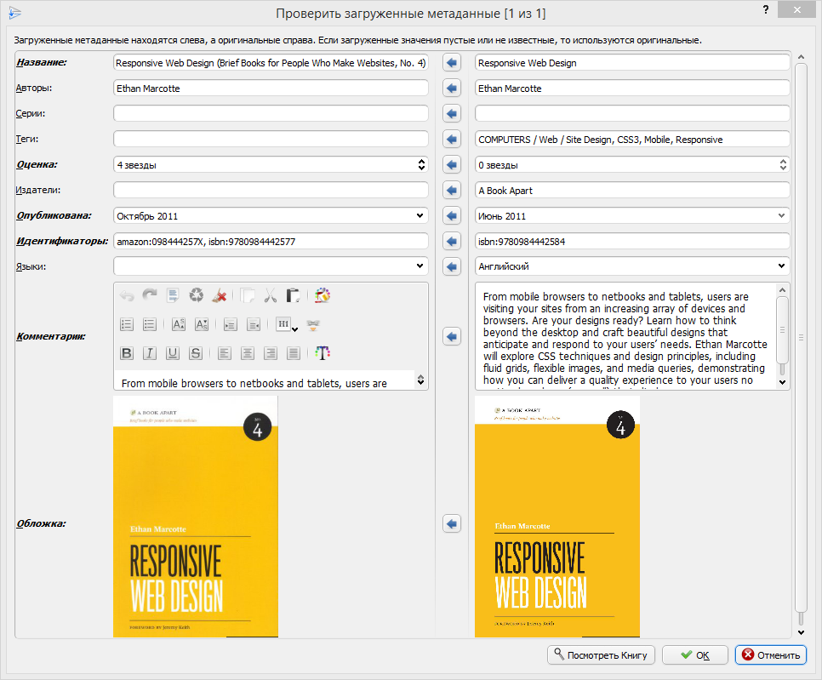Toggle italic formatting in comments editor
822x680 pixels.
click(150, 353)
